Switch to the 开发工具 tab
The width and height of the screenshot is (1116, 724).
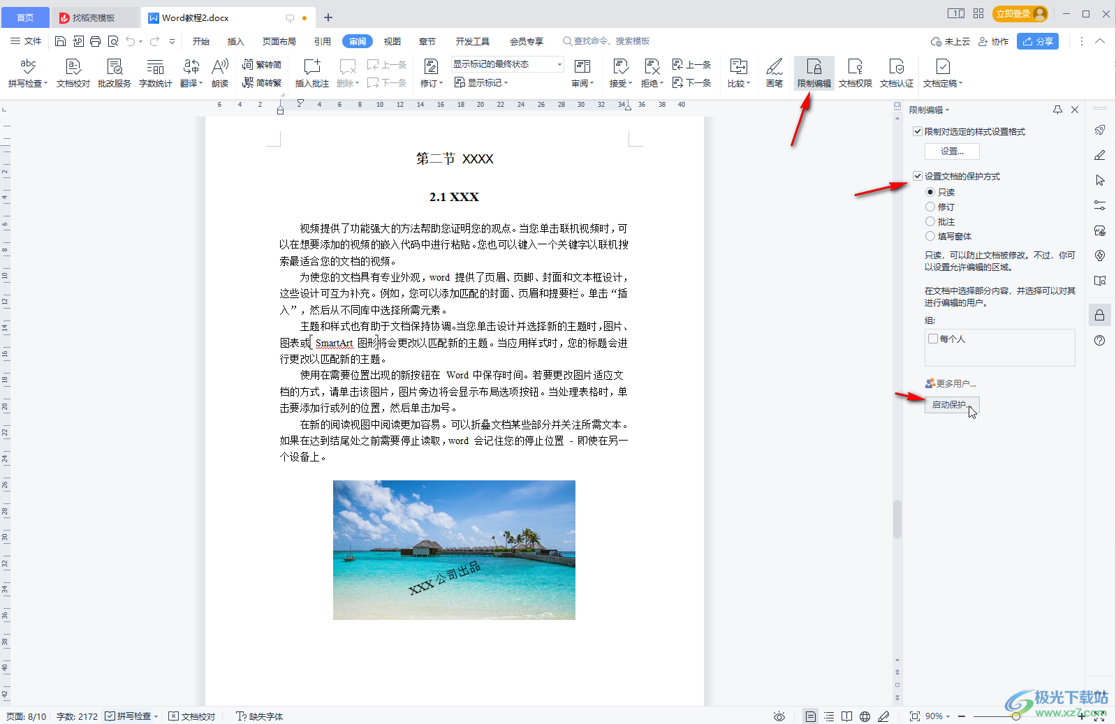point(473,41)
